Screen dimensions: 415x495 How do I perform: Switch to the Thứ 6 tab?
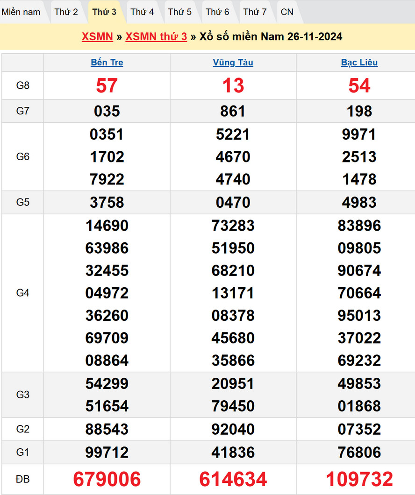pyautogui.click(x=217, y=12)
